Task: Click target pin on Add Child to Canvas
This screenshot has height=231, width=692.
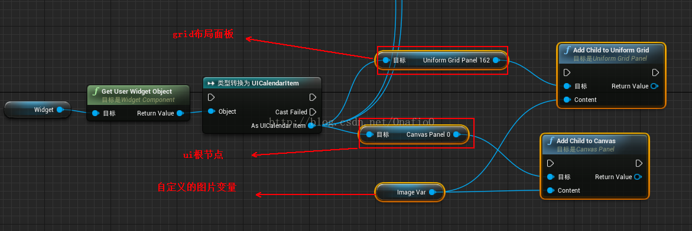Action: click(x=550, y=177)
